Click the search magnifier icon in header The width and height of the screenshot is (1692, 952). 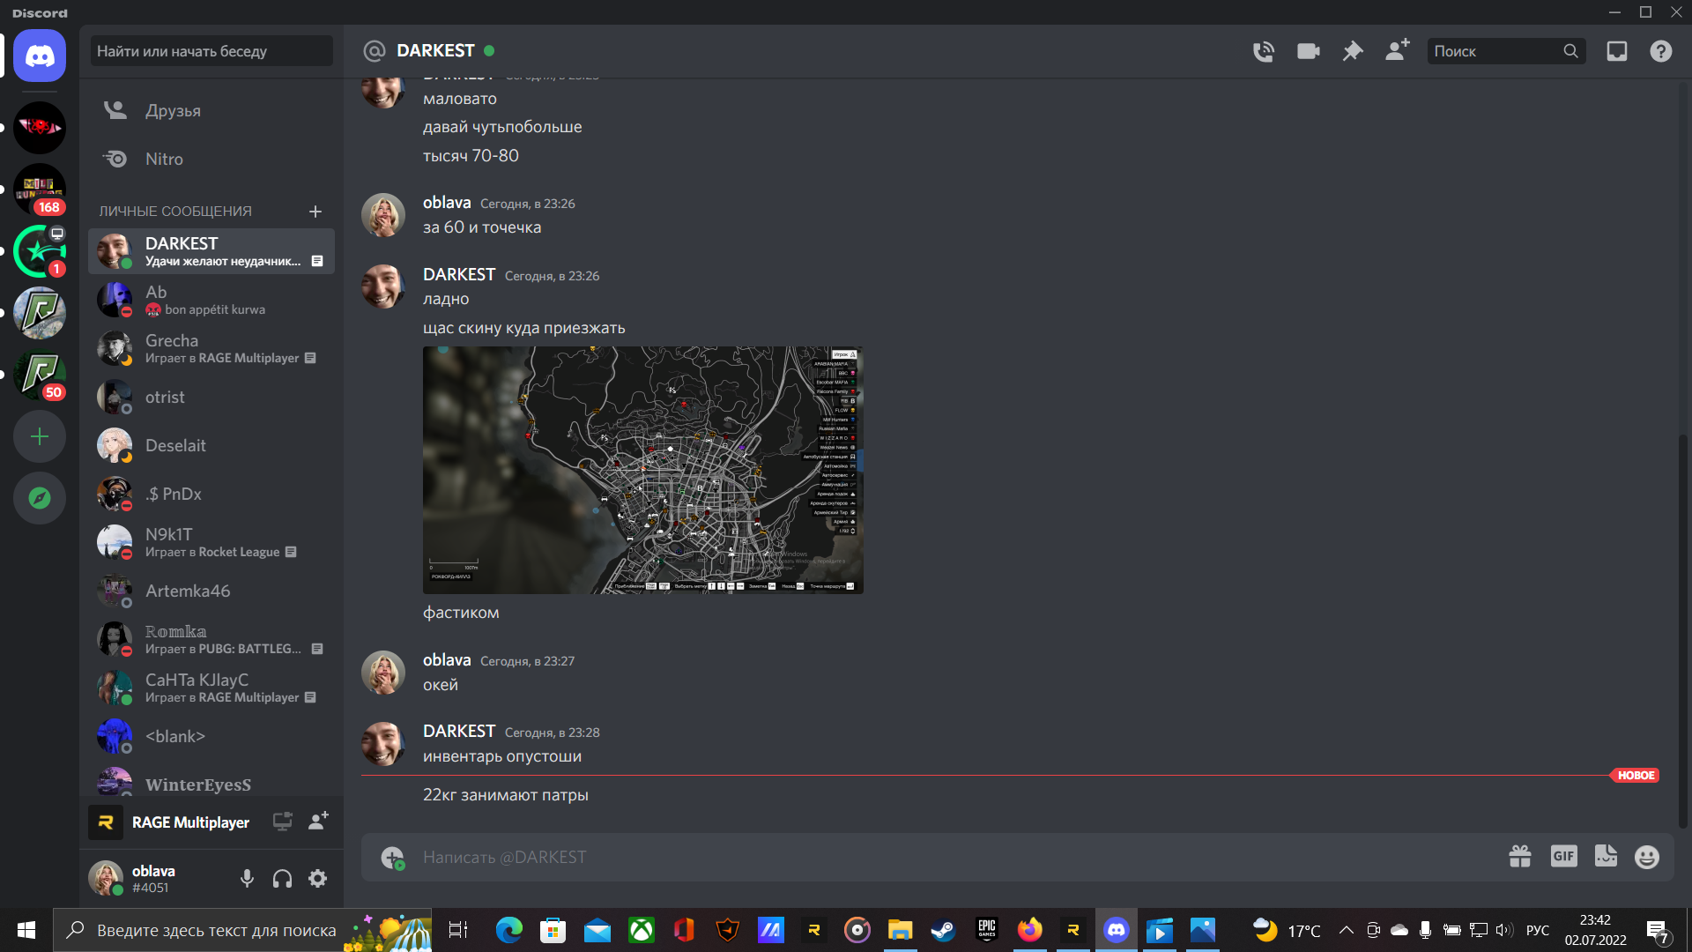(1570, 51)
